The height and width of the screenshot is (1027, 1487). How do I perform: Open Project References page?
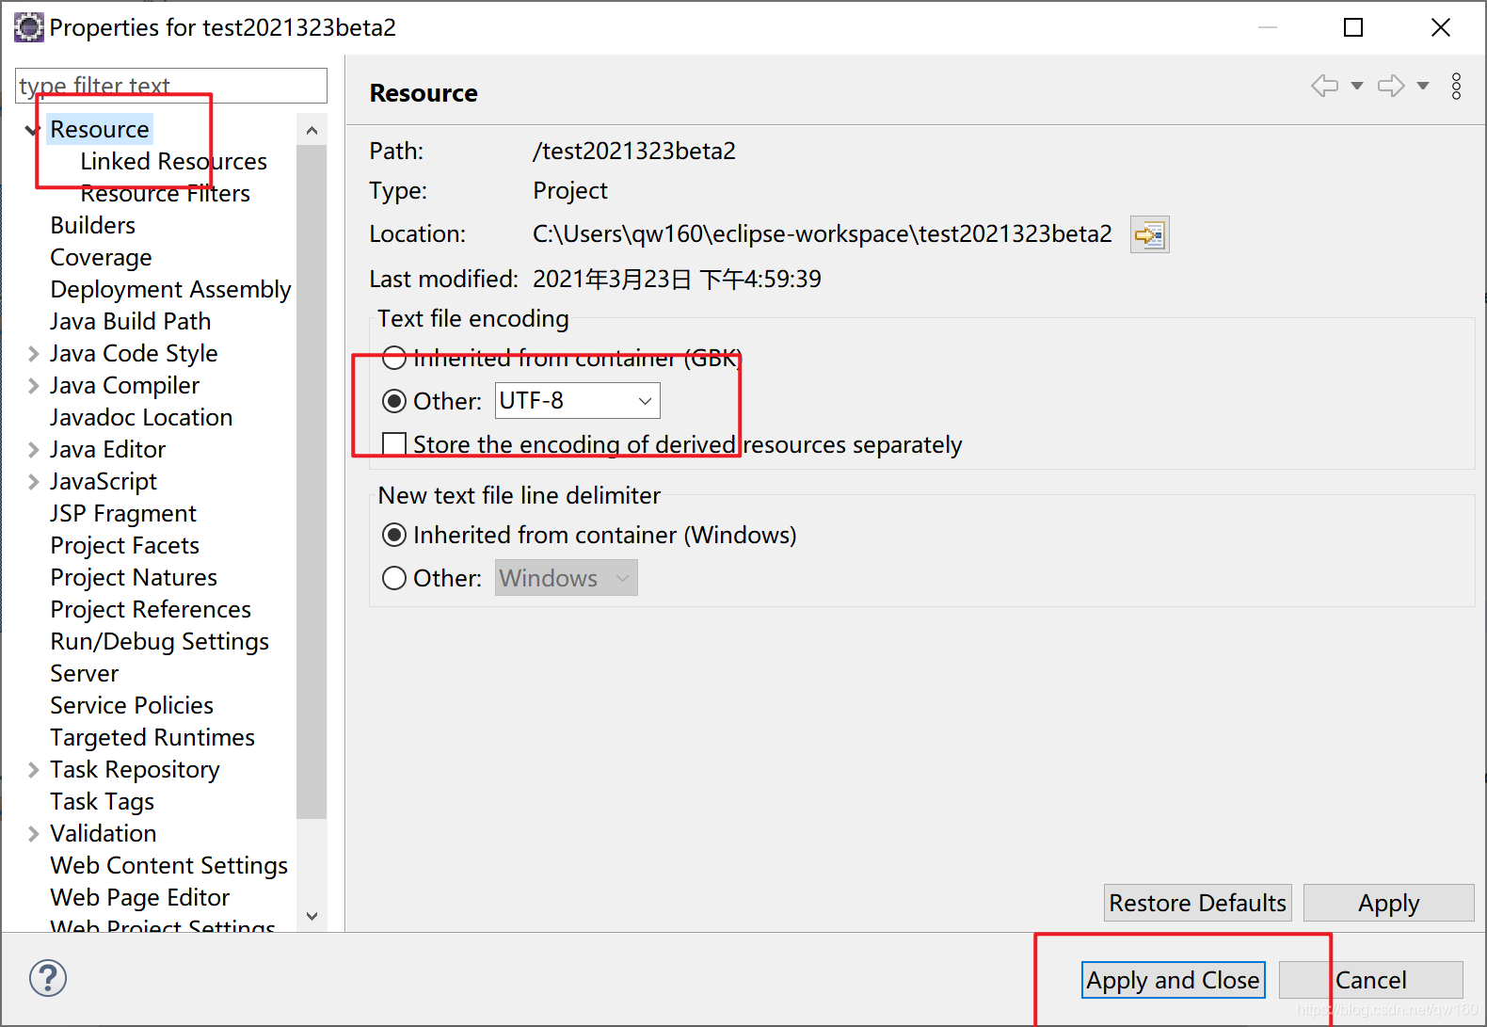[x=151, y=609]
